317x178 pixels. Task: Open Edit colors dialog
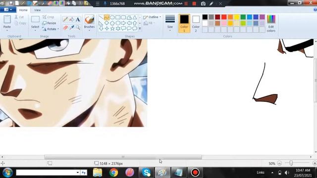coord(271,23)
